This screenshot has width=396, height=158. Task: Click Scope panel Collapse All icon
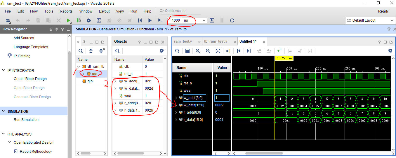pyautogui.click(x=91, y=51)
